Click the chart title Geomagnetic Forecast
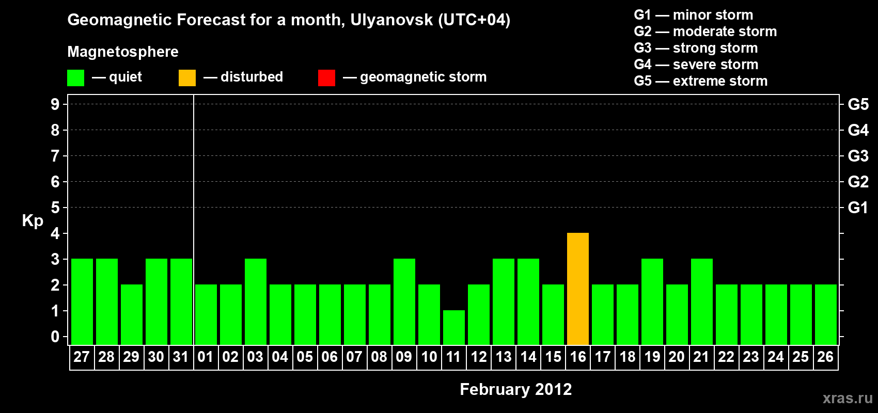878x413 pixels. tap(288, 20)
